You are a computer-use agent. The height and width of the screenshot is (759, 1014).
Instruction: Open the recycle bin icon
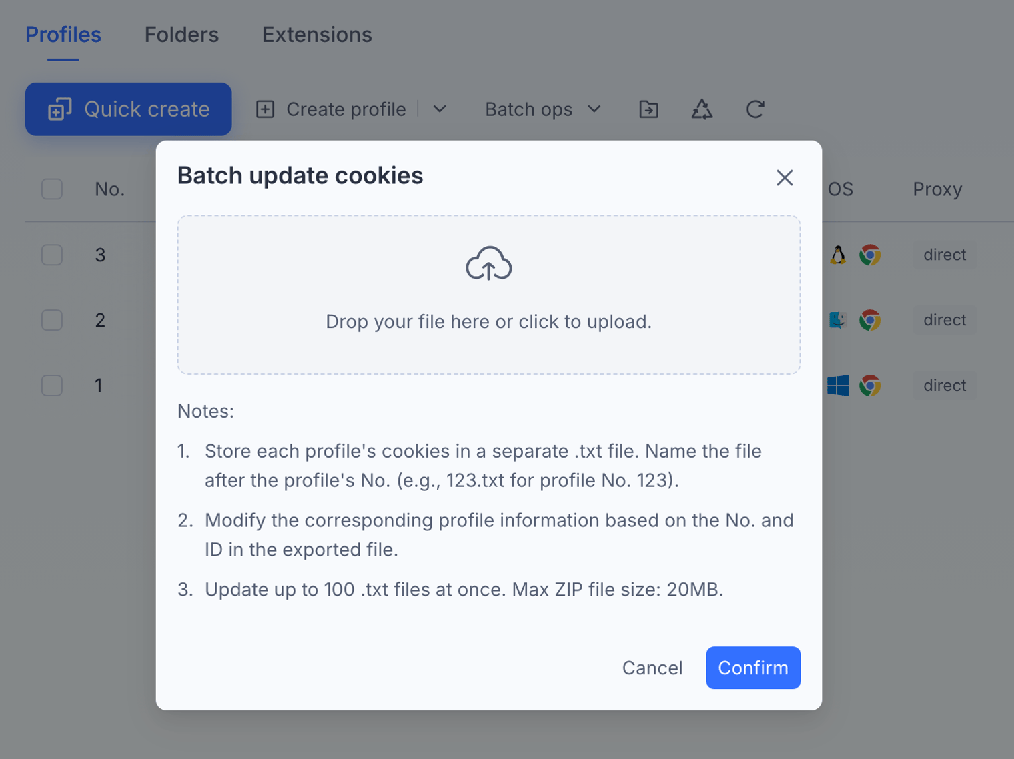[x=702, y=109]
